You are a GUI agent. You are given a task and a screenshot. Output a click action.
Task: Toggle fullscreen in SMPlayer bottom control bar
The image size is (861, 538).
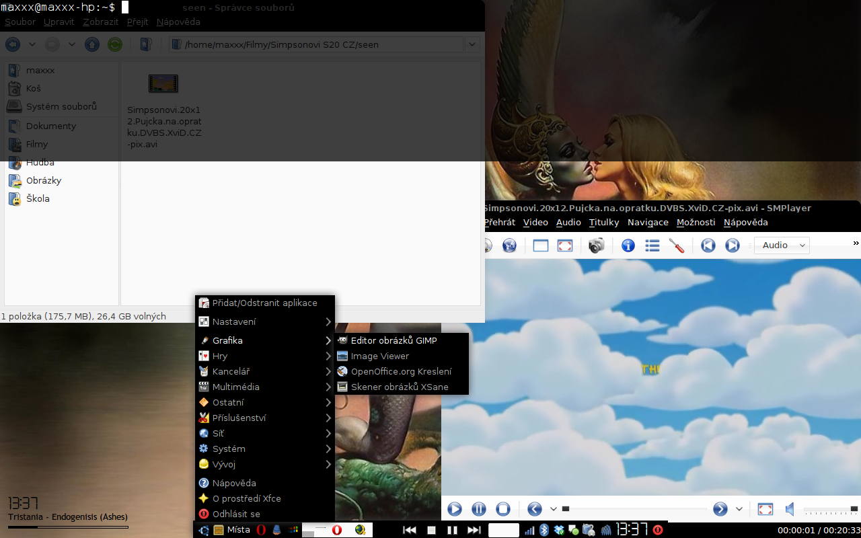click(765, 509)
